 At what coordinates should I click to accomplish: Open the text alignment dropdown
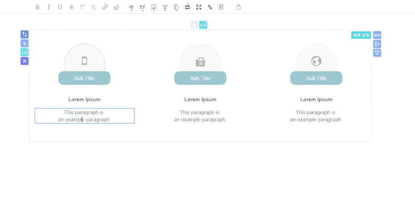(x=131, y=7)
